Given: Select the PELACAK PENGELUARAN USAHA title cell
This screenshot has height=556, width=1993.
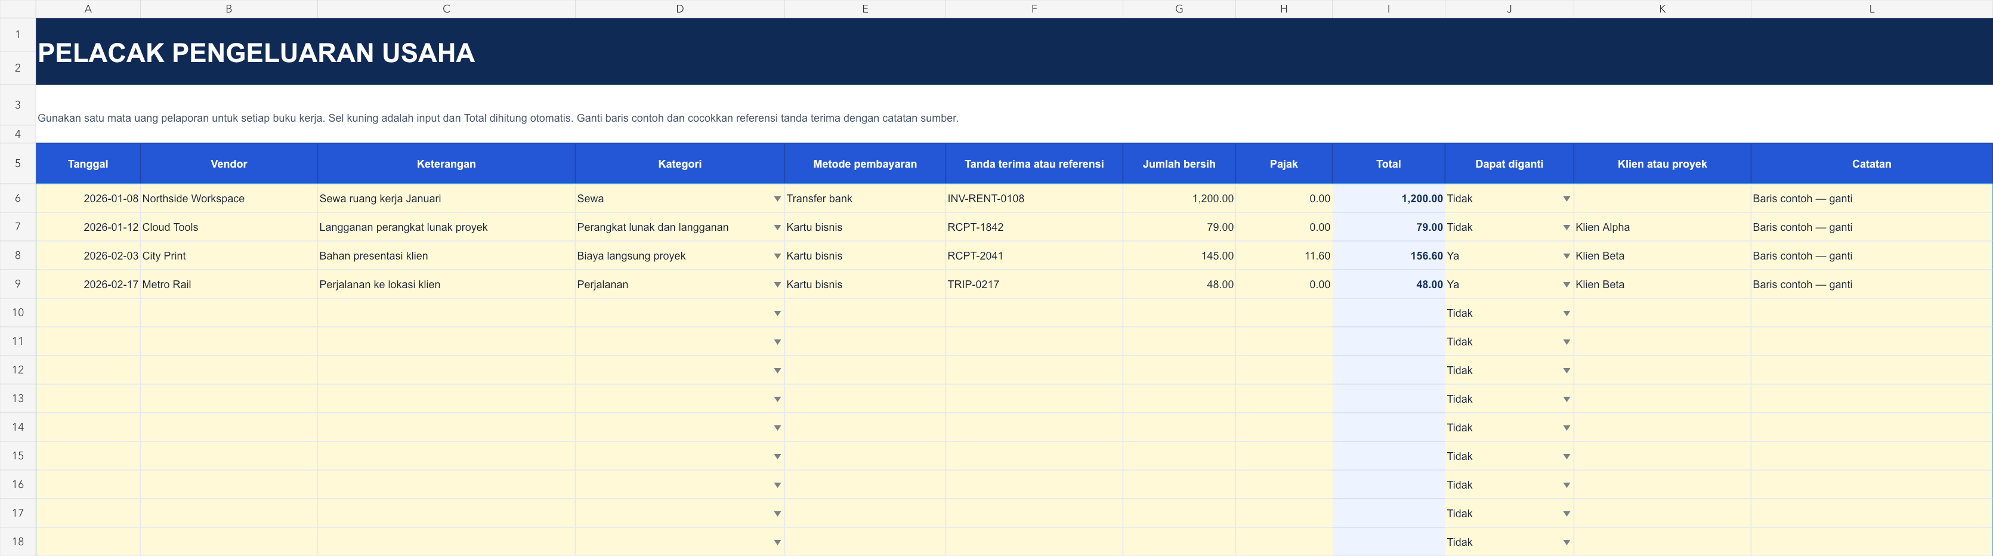Looking at the screenshot, I should 1014,52.
